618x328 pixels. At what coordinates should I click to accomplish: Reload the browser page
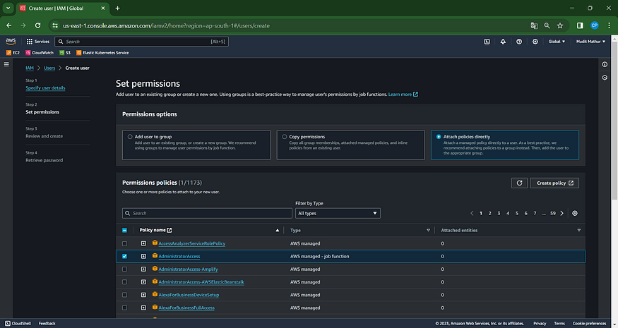38,25
